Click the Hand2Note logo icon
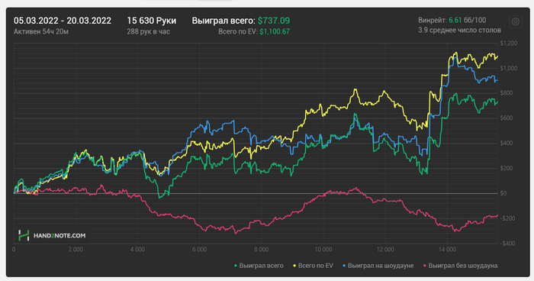The height and width of the screenshot is (281, 534). [24, 235]
